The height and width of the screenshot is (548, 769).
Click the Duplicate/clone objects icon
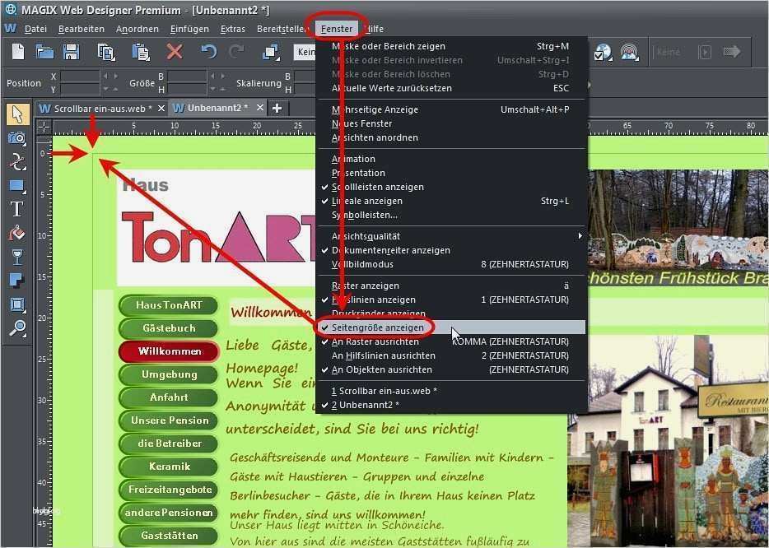271,52
